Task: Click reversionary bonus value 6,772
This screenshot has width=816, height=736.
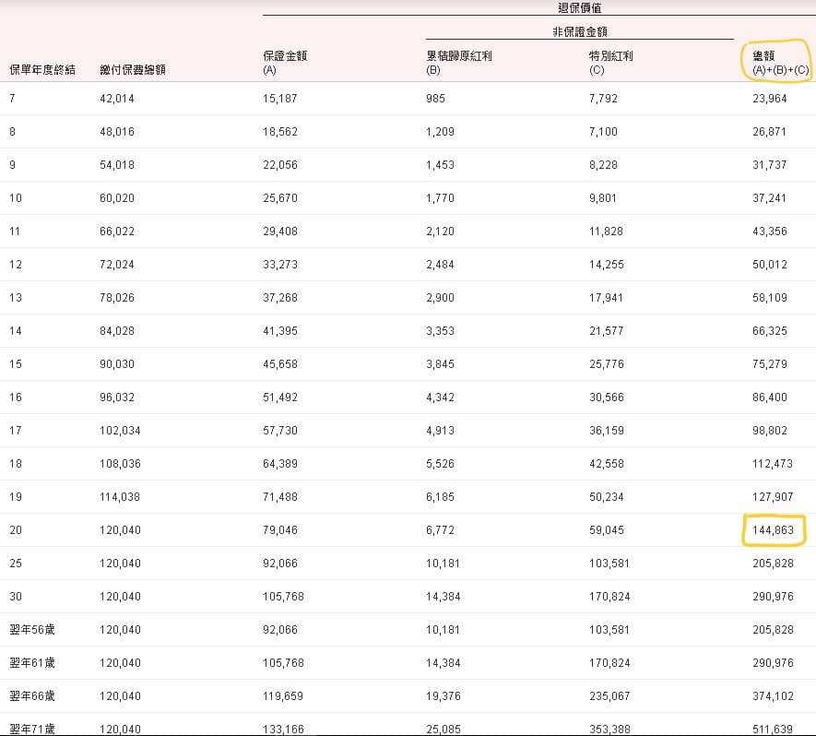Action: click(440, 530)
